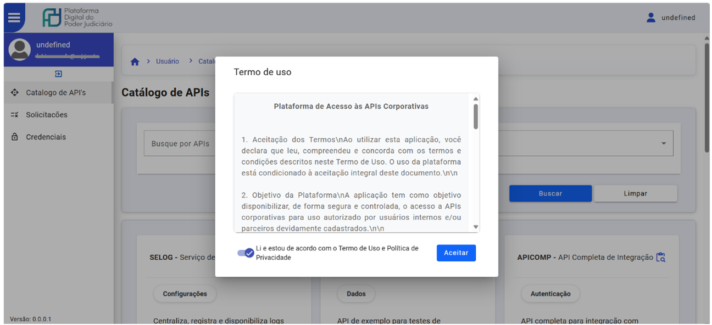The height and width of the screenshot is (325, 712).
Task: Click the Configurações chip on SELOG card
Action: (x=185, y=294)
